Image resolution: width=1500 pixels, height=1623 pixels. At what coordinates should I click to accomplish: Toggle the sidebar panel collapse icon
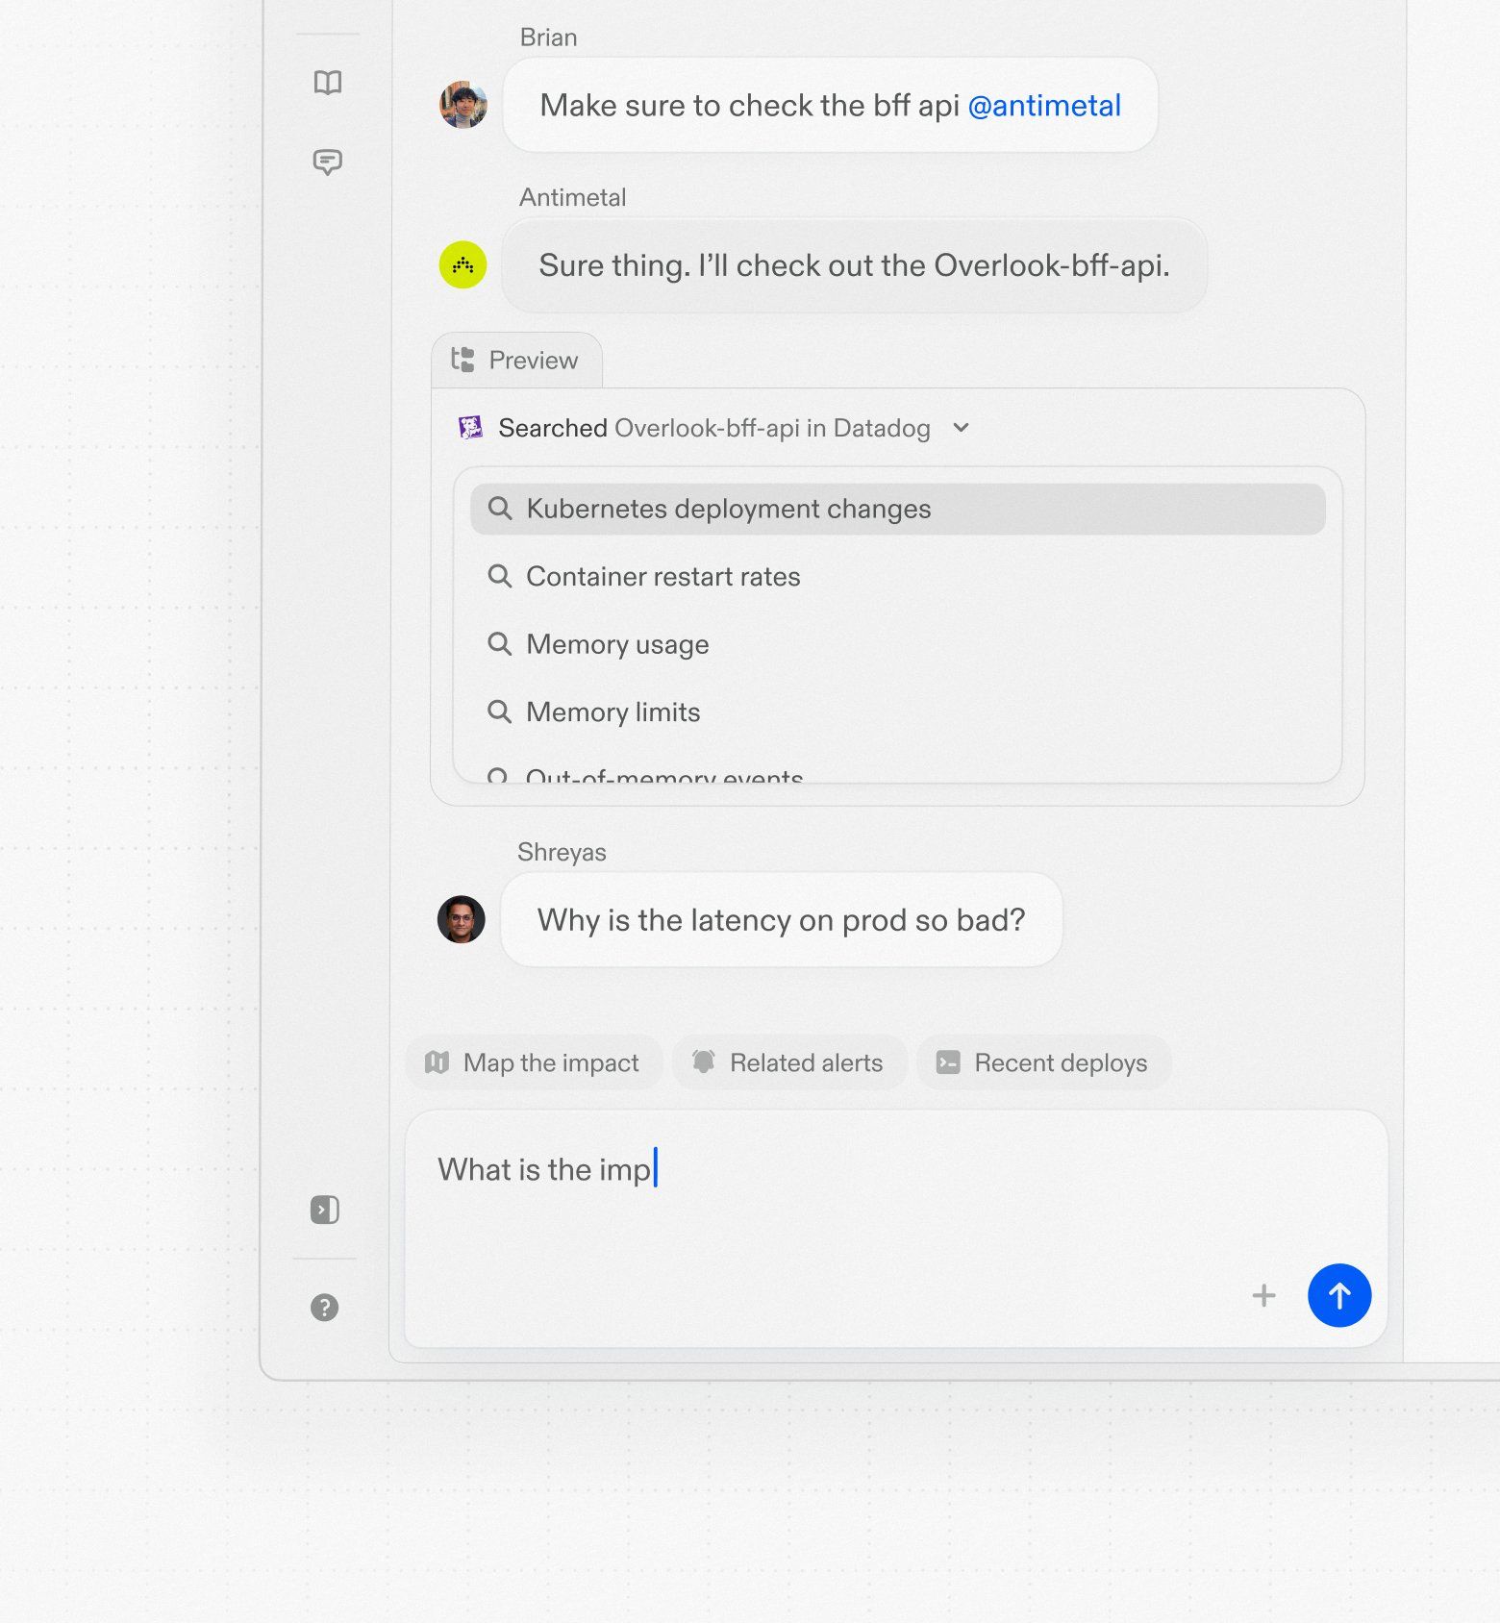click(325, 1210)
